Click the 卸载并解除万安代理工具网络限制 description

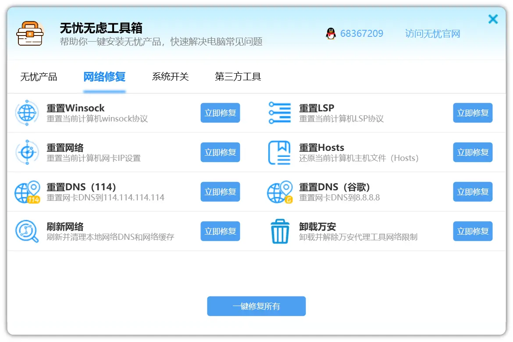358,237
